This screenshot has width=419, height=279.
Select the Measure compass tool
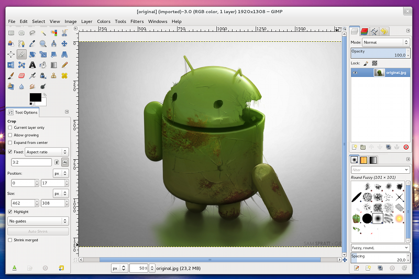pyautogui.click(x=54, y=43)
